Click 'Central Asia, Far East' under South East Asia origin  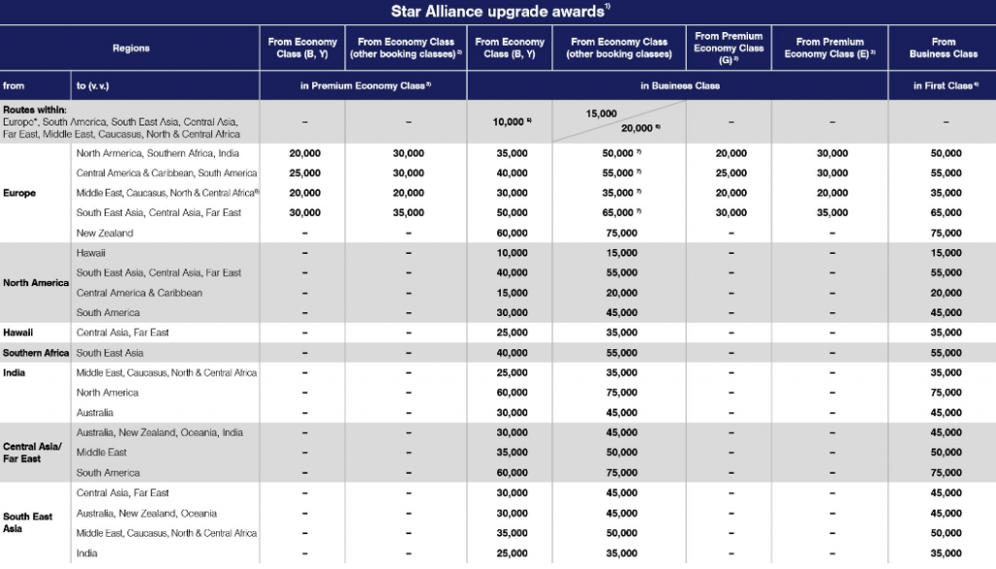coord(123,493)
